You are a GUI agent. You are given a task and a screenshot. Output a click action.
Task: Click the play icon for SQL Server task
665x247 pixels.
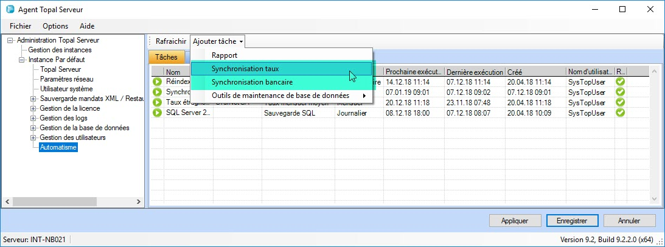(x=157, y=113)
